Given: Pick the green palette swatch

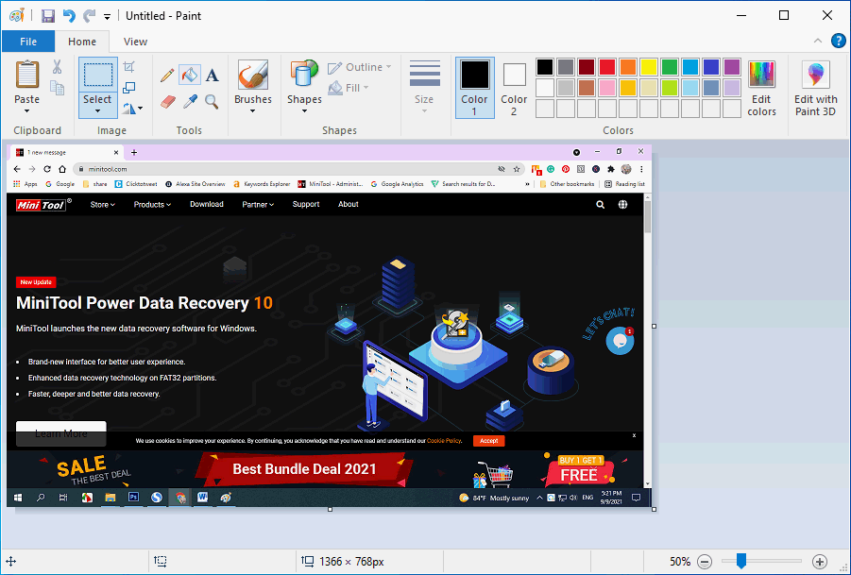Looking at the screenshot, I should pos(670,67).
